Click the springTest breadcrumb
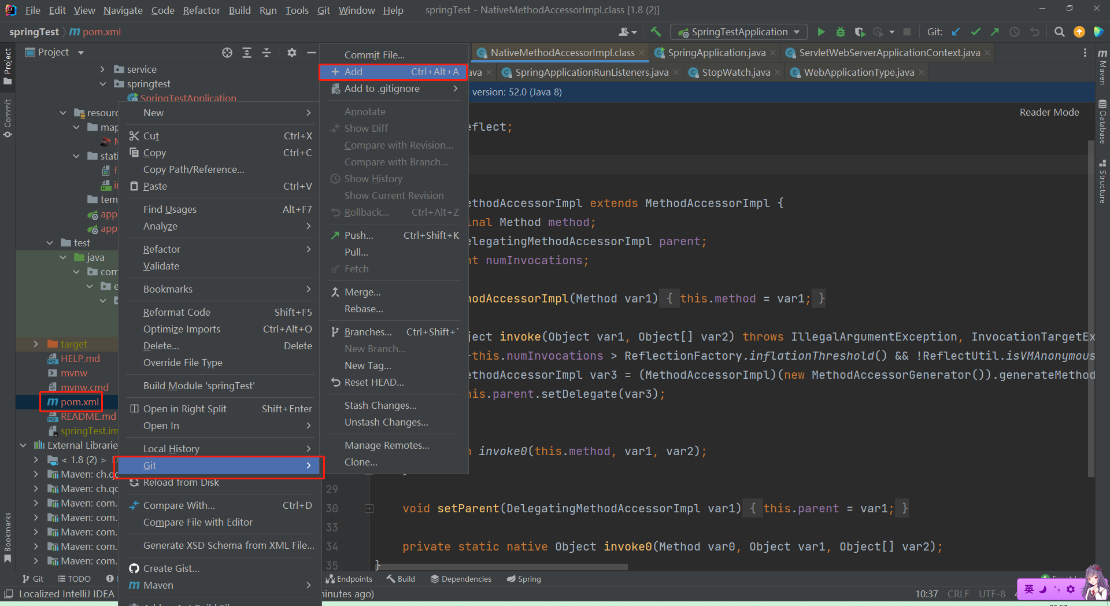The image size is (1110, 606). click(34, 32)
